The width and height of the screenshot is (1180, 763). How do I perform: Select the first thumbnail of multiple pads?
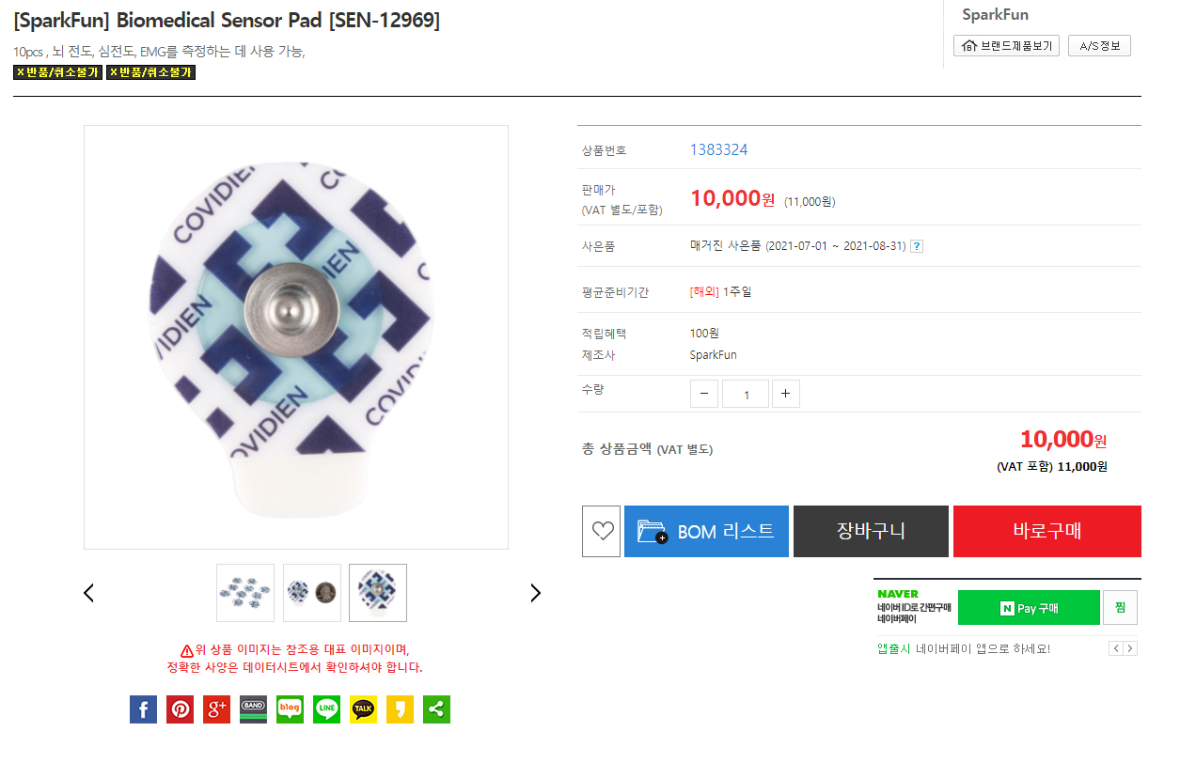[x=245, y=593]
